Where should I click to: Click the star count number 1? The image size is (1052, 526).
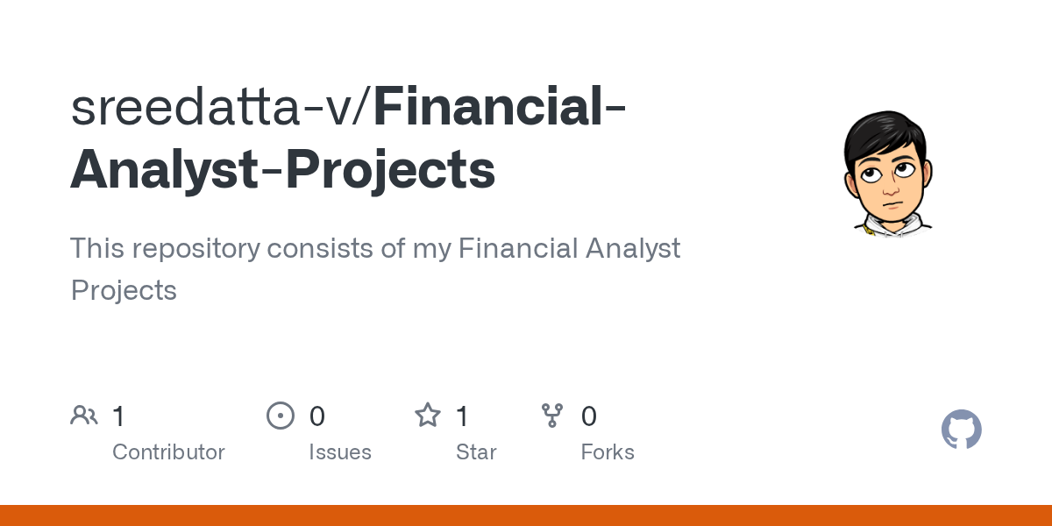pyautogui.click(x=463, y=416)
